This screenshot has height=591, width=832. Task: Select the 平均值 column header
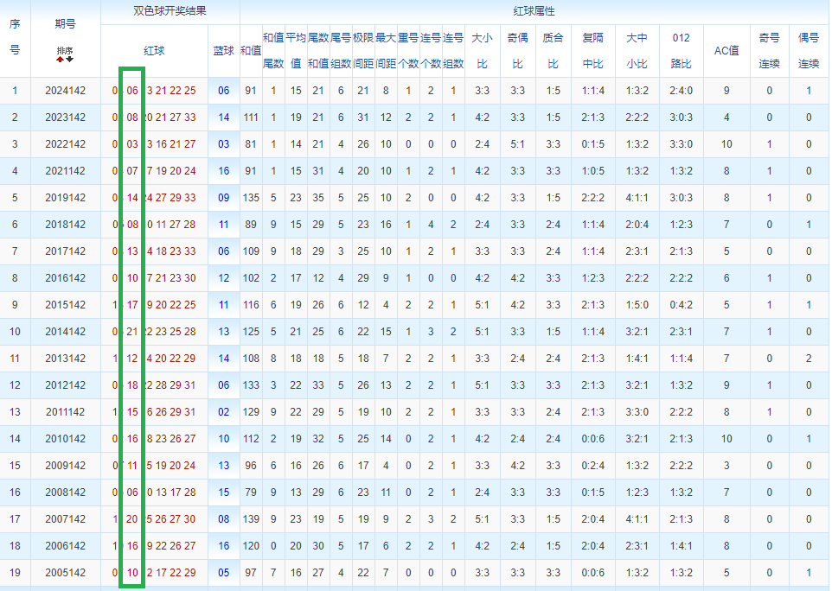[296, 51]
